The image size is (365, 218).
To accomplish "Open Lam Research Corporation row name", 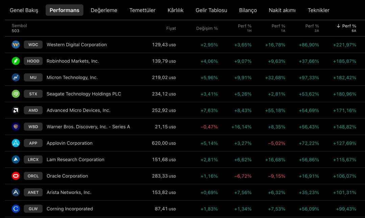I will coord(75,160).
